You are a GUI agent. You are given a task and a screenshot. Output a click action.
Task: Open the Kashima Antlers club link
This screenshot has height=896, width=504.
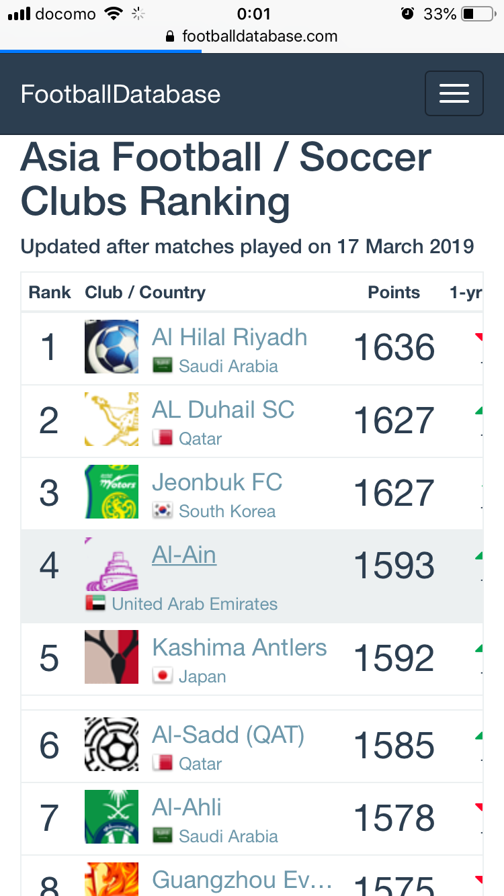point(239,647)
